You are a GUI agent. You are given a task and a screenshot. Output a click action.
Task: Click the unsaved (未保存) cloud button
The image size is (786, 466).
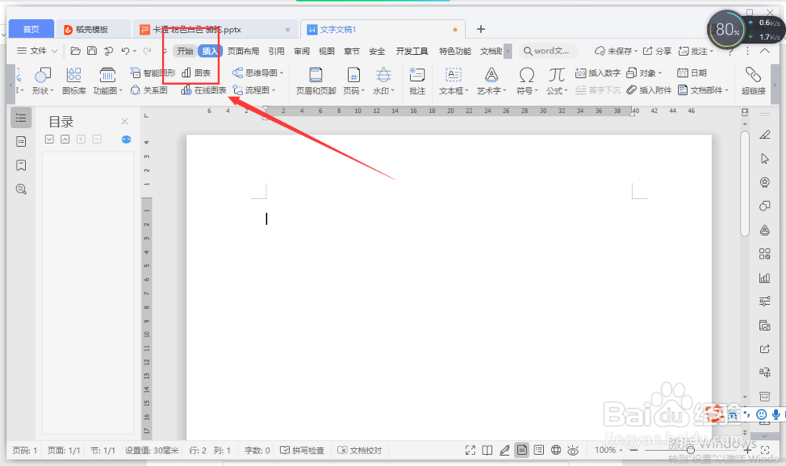point(615,51)
